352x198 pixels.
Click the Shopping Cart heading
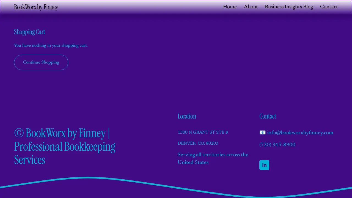29,32
